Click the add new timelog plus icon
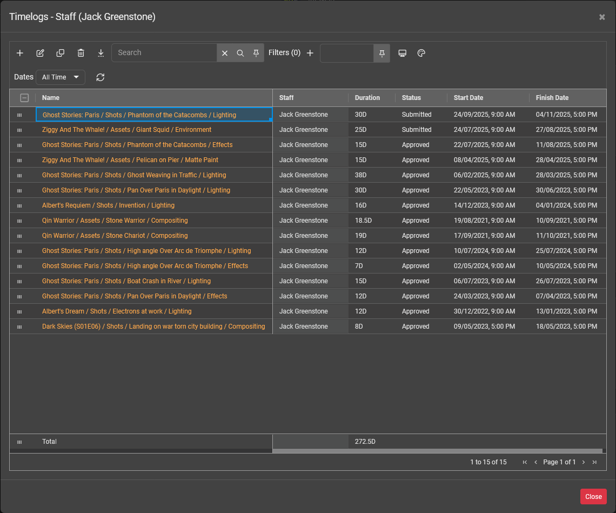Screen dimensions: 616x513 click(20, 53)
